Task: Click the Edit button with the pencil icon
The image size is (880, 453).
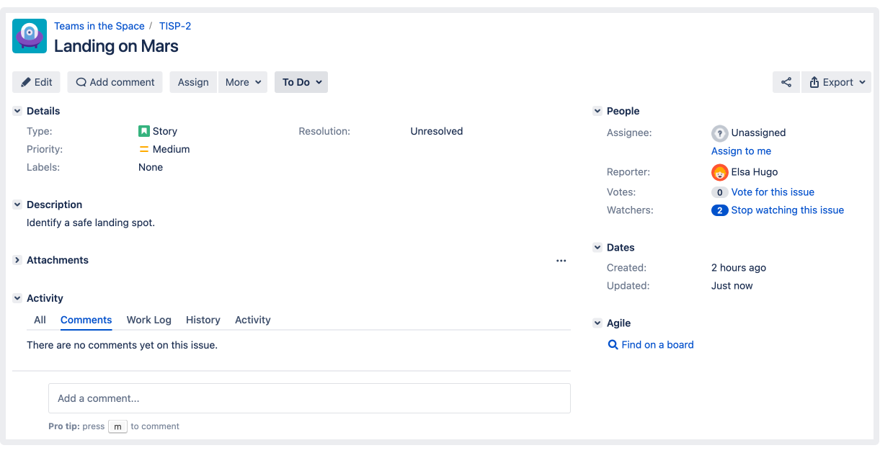Action: (x=36, y=82)
